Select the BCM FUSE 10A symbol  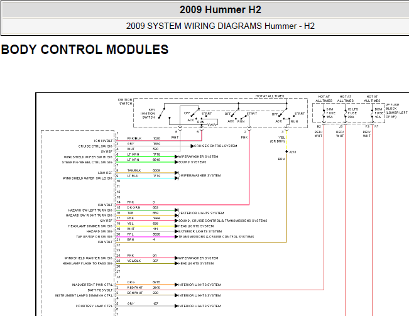click(376, 113)
